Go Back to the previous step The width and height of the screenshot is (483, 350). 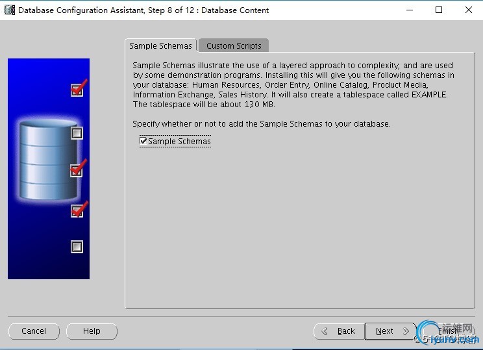coord(339,331)
